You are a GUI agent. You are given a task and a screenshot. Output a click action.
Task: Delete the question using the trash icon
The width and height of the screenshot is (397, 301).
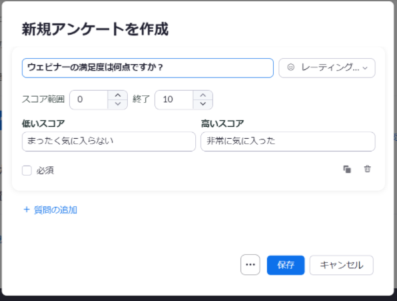(367, 169)
